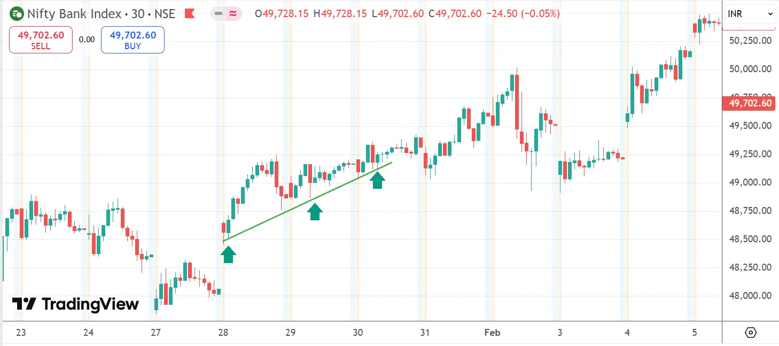Click the red flag bookmark icon
Image resolution: width=779 pixels, height=346 pixels.
pyautogui.click(x=190, y=14)
